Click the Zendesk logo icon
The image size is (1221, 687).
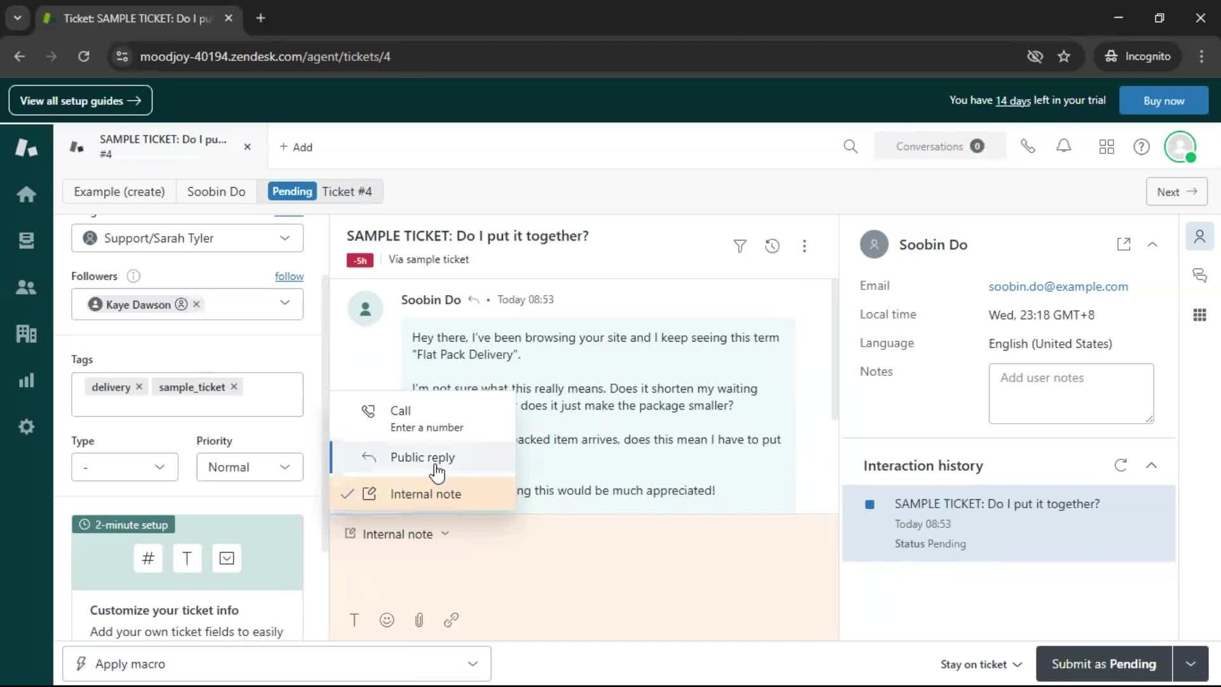(26, 148)
